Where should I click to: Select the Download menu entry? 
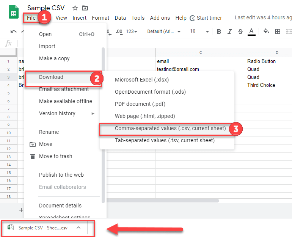click(x=63, y=77)
